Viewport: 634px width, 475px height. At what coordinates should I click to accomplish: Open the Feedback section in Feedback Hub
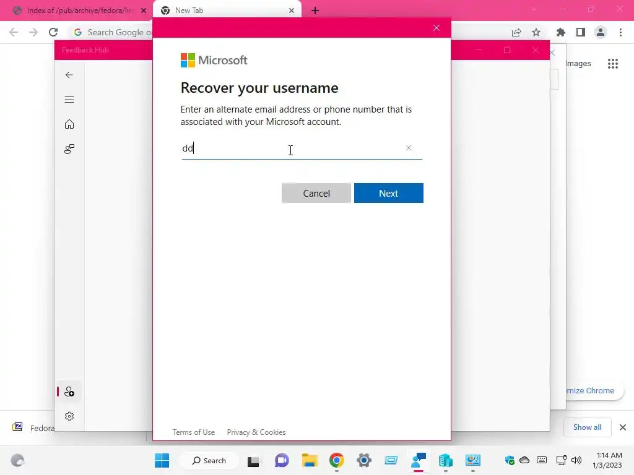click(69, 149)
